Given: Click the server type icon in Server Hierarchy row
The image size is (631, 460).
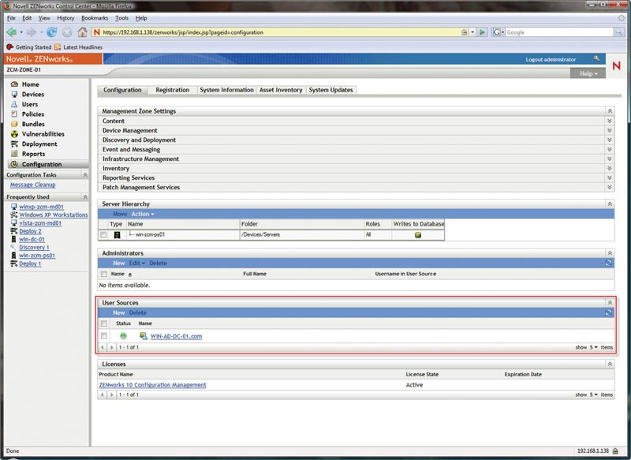Looking at the screenshot, I should (x=117, y=235).
